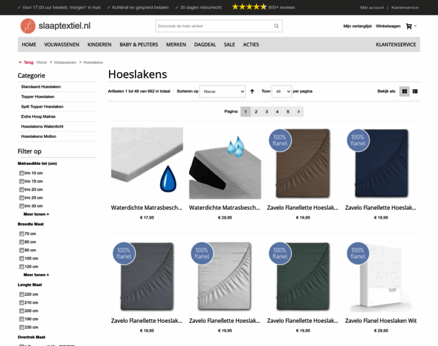Open the Volwassenen breadcrumb link
The image size is (438, 346).
pyautogui.click(x=65, y=62)
